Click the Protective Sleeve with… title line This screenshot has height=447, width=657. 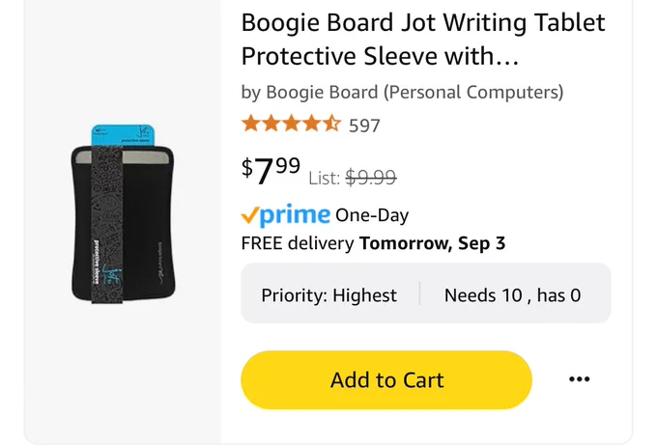coord(380,56)
